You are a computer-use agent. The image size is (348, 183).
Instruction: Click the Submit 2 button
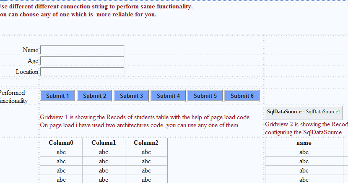click(94, 96)
